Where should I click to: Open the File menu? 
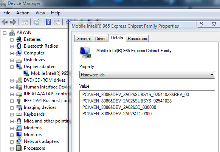pos(7,13)
